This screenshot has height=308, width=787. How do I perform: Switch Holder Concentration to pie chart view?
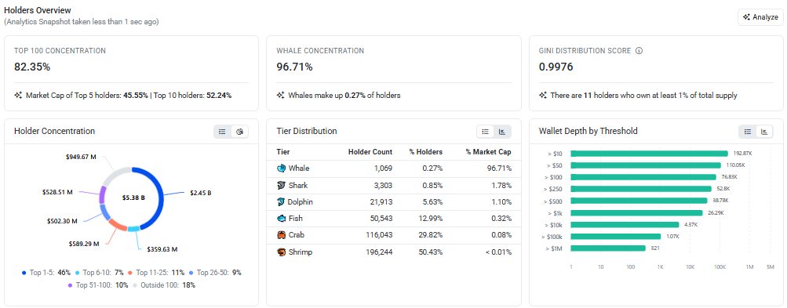point(239,132)
